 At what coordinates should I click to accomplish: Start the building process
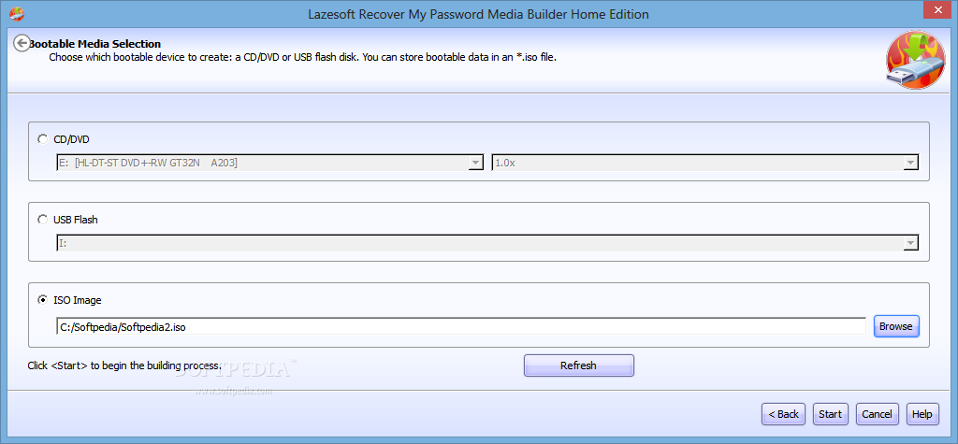point(831,414)
